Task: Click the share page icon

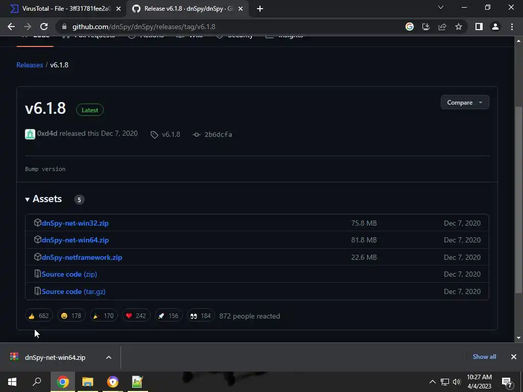Action: point(442,27)
